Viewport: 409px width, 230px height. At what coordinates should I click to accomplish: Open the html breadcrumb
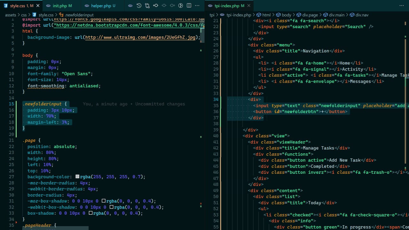pos(266,15)
